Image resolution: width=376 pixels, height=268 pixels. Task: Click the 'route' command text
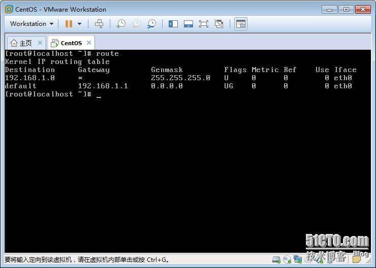click(107, 53)
